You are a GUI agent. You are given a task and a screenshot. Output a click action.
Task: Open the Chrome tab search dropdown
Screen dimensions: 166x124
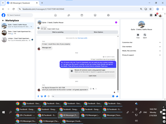[3, 3]
